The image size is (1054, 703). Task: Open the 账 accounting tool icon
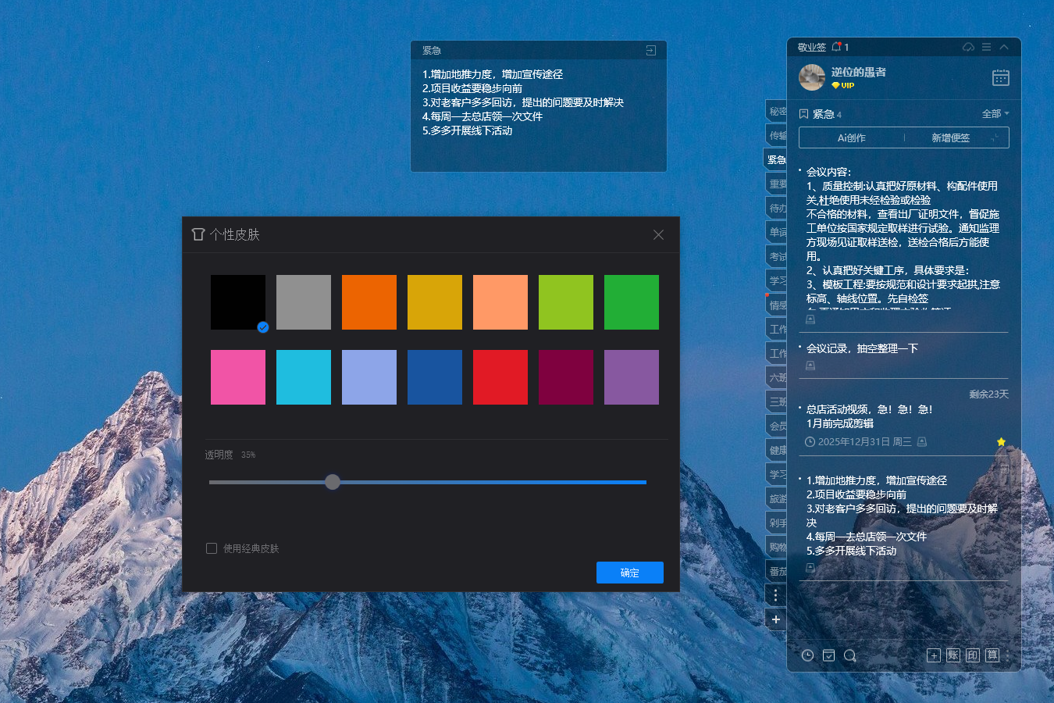(953, 655)
